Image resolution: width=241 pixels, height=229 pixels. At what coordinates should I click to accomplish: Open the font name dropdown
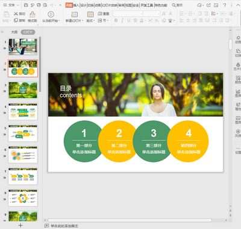point(142,14)
